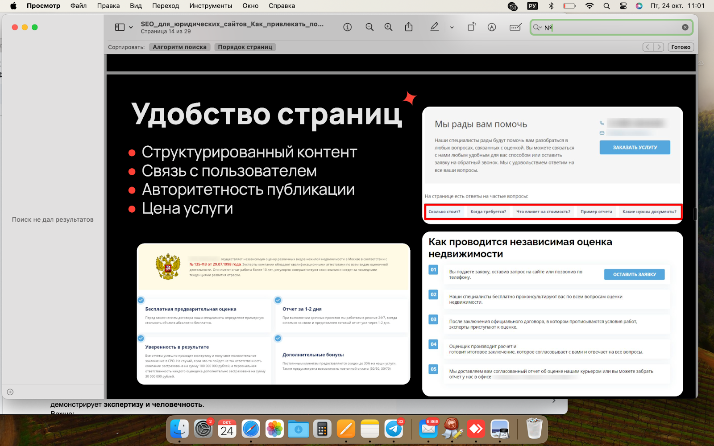
Task: Click the Готово button to finish search
Action: (680, 47)
